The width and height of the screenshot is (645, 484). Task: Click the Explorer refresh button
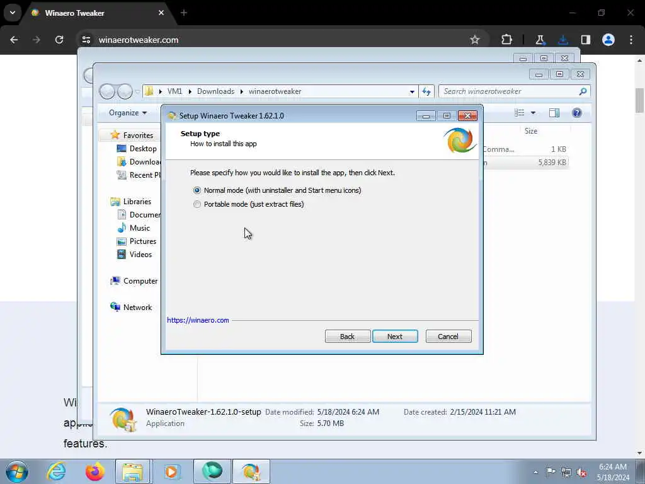[426, 92]
